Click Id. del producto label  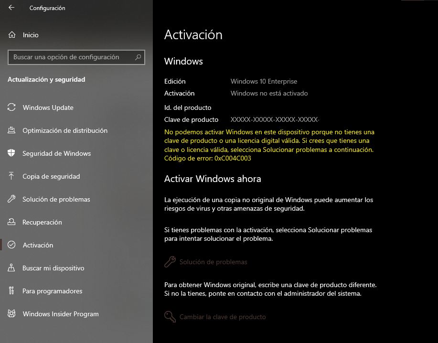coord(188,107)
